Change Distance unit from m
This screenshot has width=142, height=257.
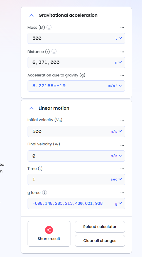click(x=119, y=62)
